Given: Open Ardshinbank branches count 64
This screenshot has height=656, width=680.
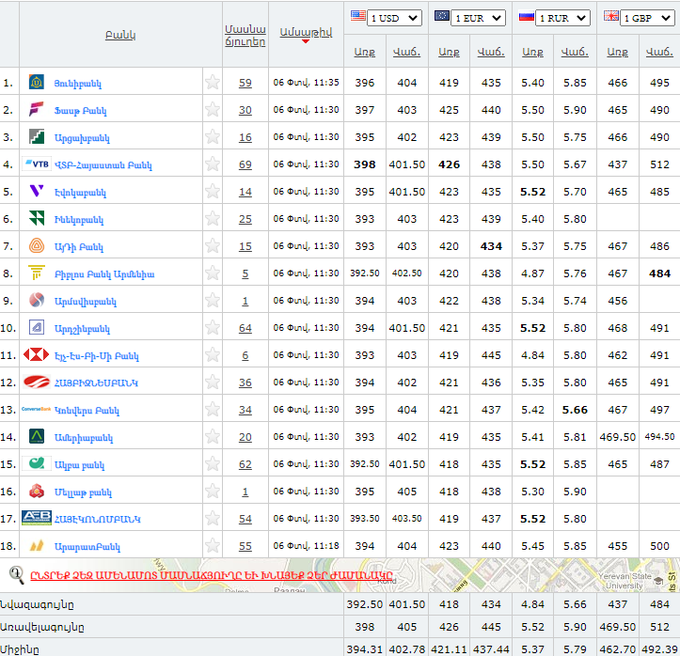Looking at the screenshot, I should 245,328.
